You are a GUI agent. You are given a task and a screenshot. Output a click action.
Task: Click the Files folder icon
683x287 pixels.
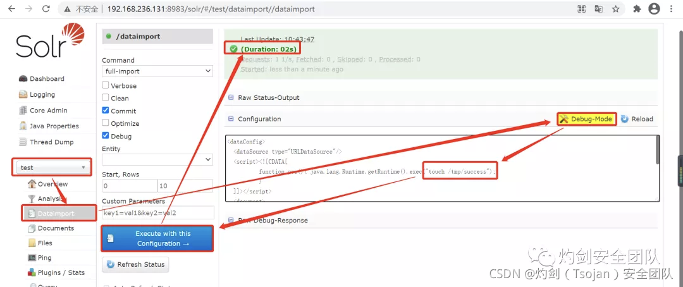click(32, 243)
